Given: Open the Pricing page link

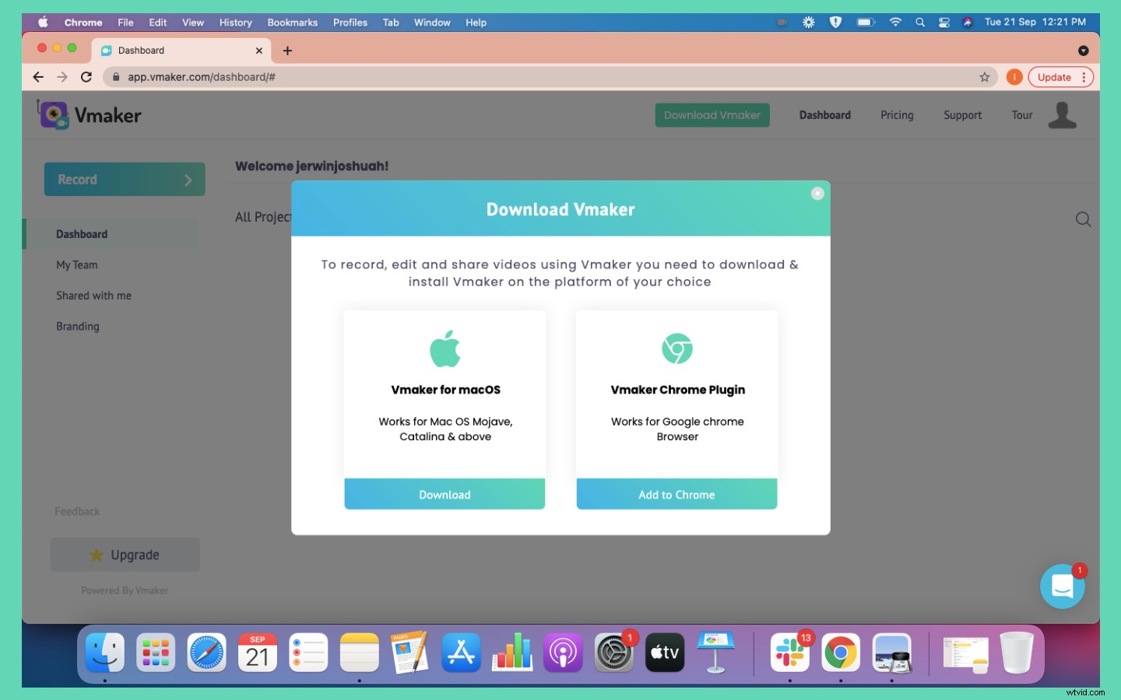Looking at the screenshot, I should point(897,115).
